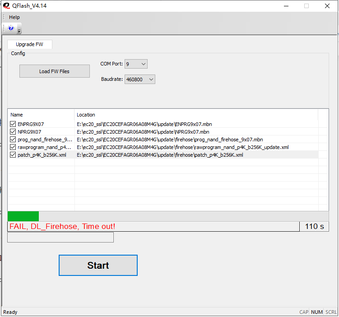Click the Config group label

coord(18,53)
